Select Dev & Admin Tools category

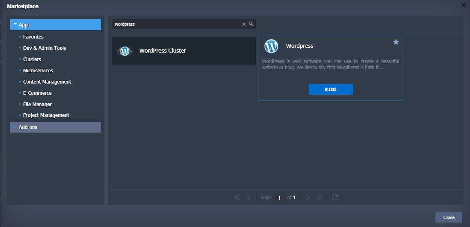coord(45,48)
